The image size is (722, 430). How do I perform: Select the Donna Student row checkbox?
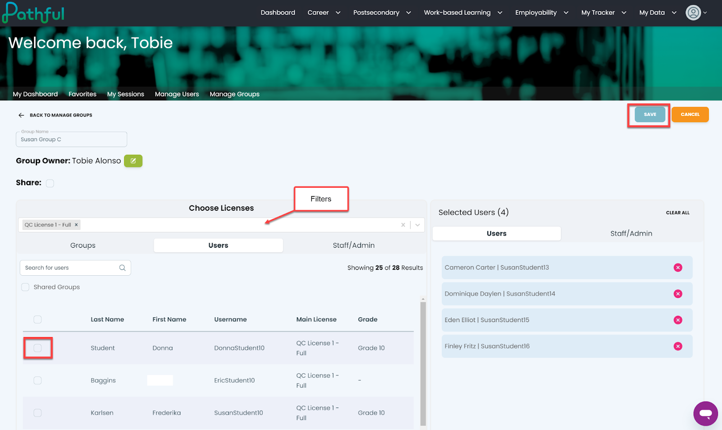click(x=37, y=348)
